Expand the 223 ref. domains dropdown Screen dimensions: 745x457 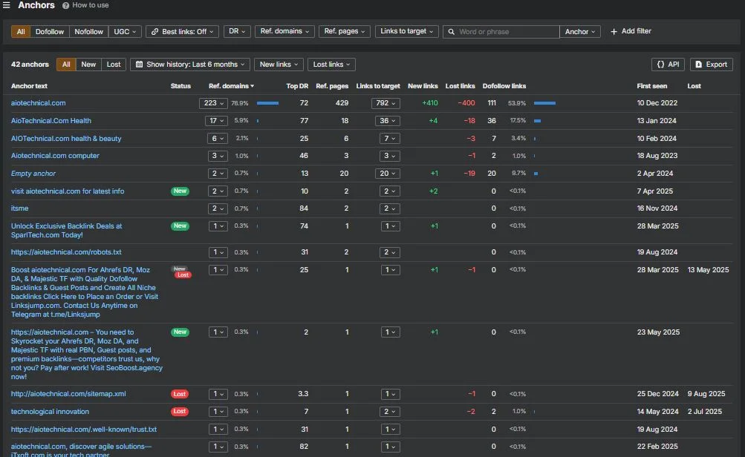point(213,103)
